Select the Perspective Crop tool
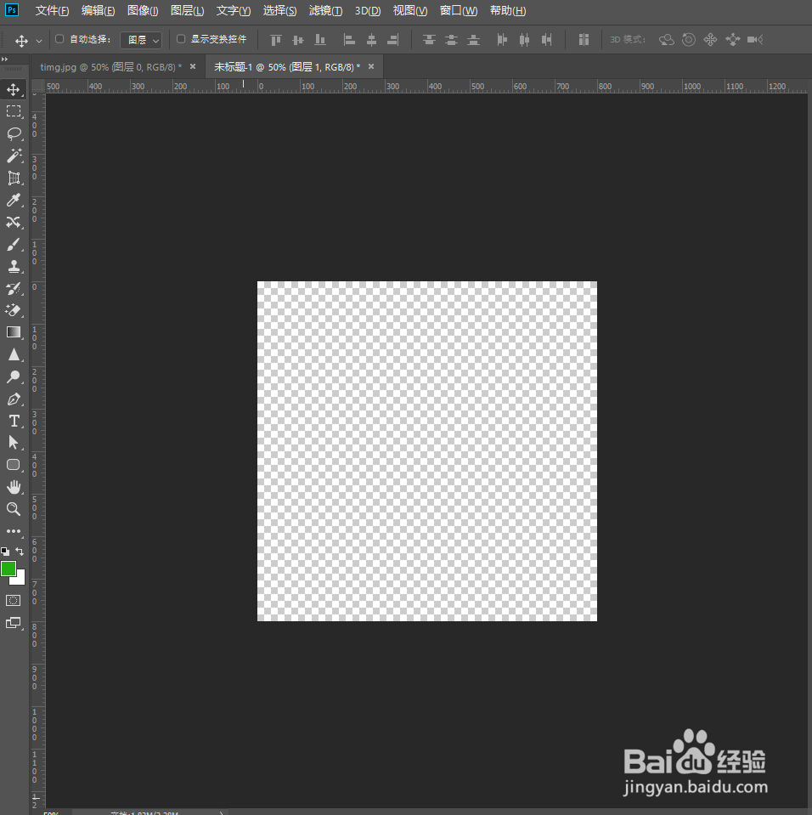The width and height of the screenshot is (812, 815). point(14,178)
